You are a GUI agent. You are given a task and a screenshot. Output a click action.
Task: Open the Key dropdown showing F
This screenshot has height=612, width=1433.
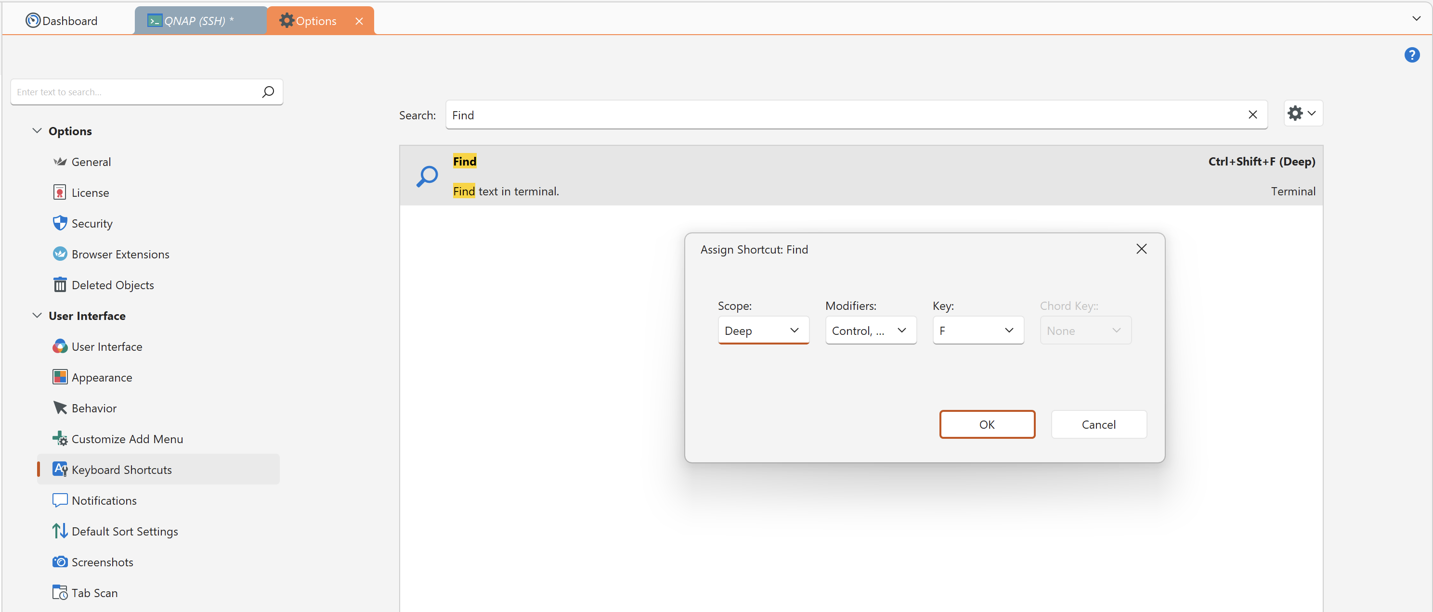point(977,331)
